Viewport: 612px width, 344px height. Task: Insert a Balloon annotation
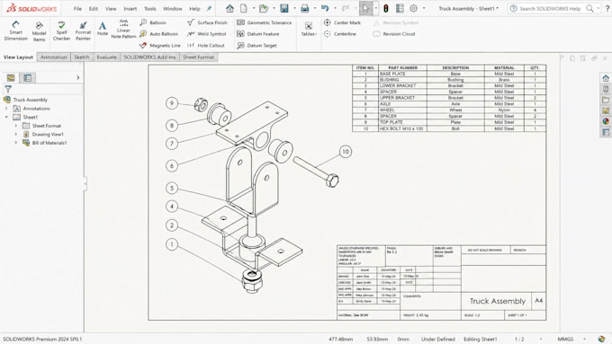tap(153, 22)
